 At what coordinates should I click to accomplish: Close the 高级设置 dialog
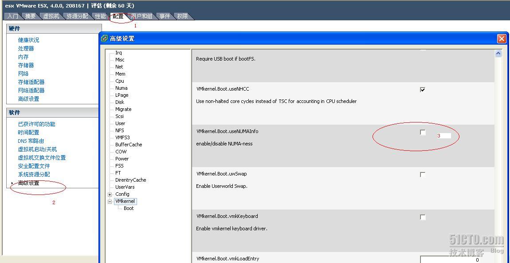pyautogui.click(x=502, y=39)
